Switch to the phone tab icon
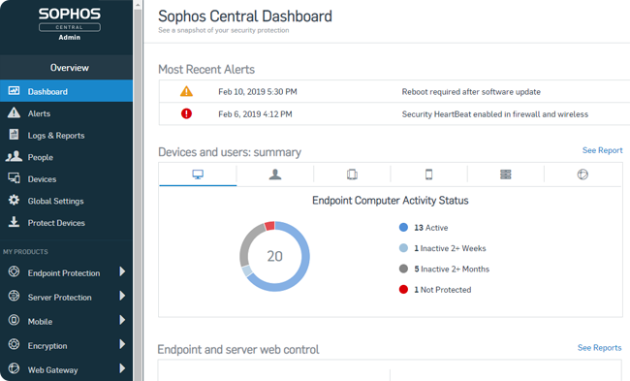The image size is (630, 381). [428, 175]
